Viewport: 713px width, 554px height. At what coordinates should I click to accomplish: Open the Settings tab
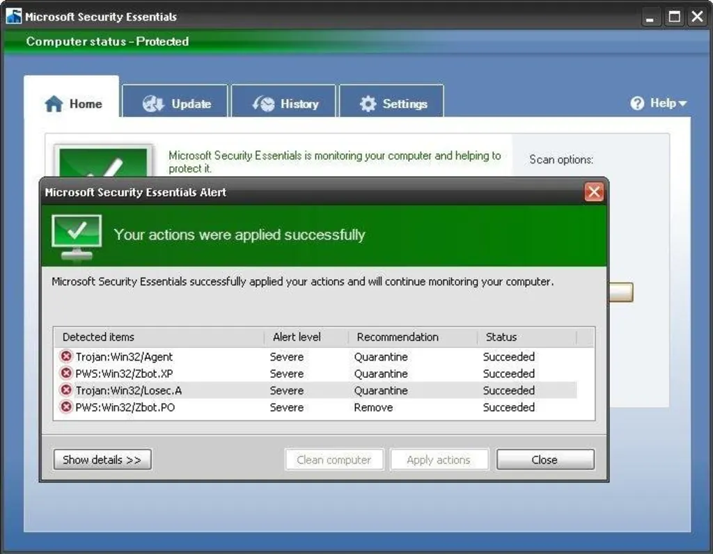pos(391,101)
